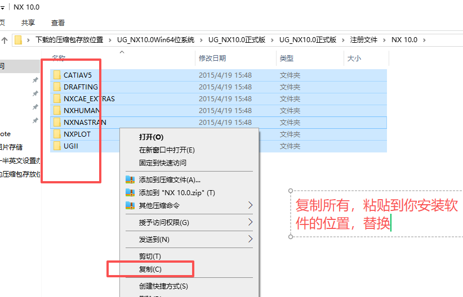Select the NXPLOT folder name

pos(77,134)
